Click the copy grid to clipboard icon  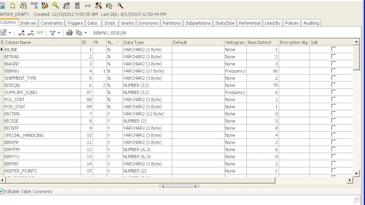click(79, 33)
